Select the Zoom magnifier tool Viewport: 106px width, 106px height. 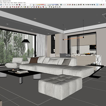(32, 7)
